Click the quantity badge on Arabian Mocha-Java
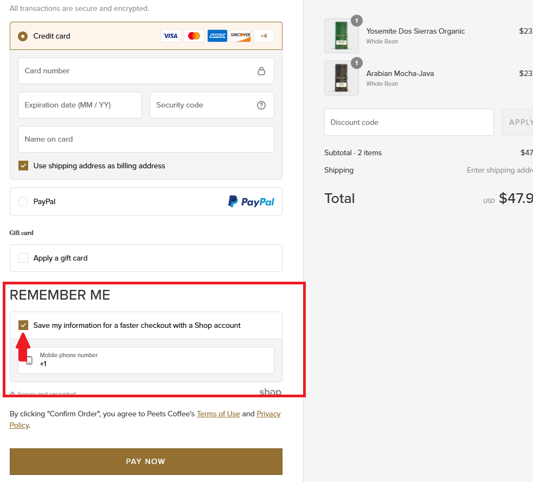The image size is (533, 482). 357,63
